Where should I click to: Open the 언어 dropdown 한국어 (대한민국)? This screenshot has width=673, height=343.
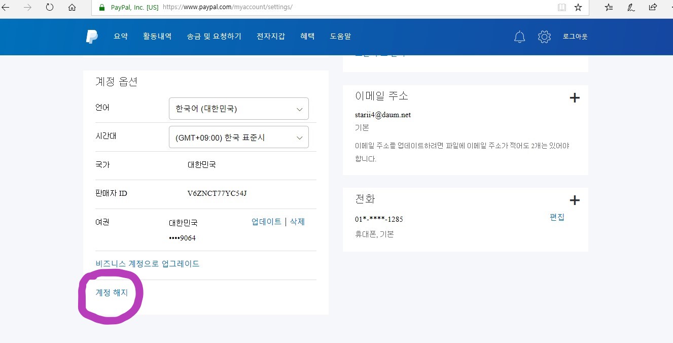click(x=239, y=109)
